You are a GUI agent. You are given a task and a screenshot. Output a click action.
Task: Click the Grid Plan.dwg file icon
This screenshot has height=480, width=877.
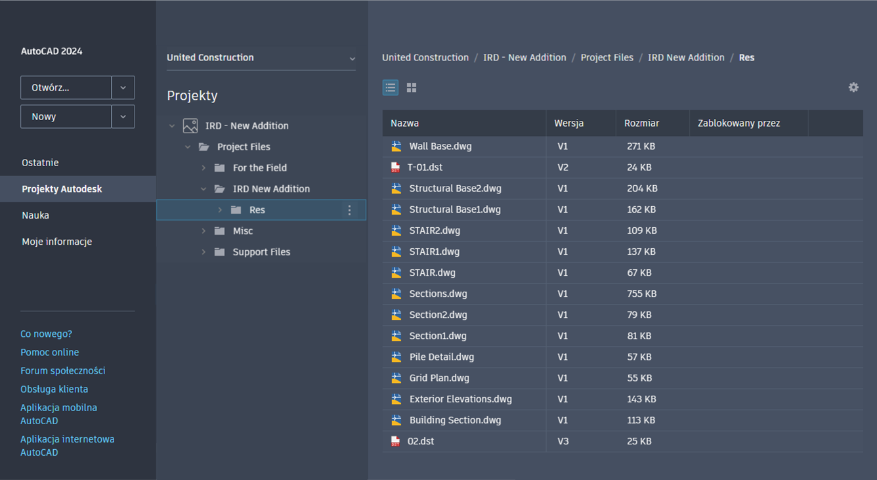click(396, 378)
